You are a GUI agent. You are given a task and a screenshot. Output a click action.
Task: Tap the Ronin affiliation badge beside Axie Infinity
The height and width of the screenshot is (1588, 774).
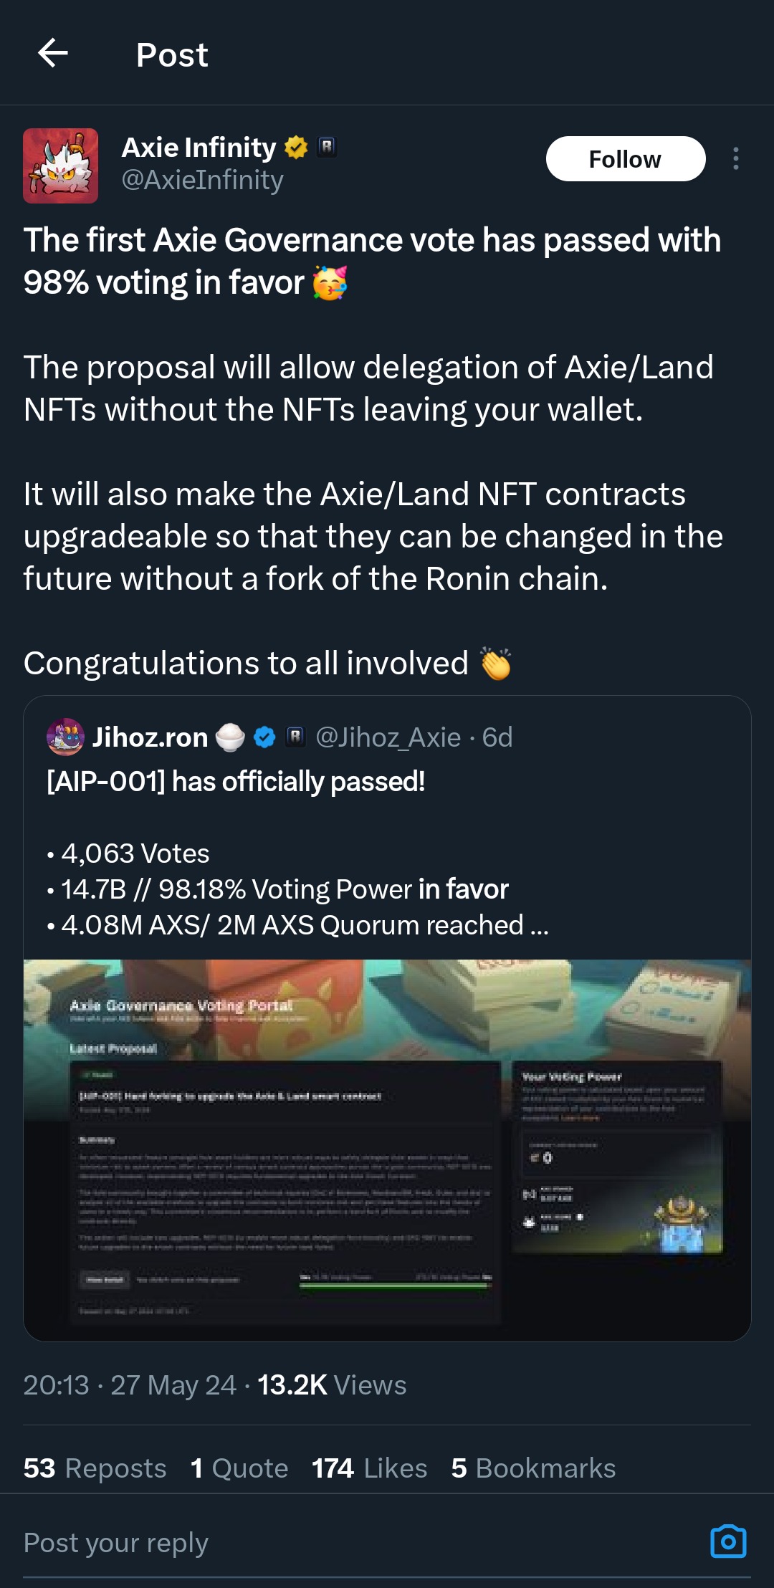pos(327,147)
